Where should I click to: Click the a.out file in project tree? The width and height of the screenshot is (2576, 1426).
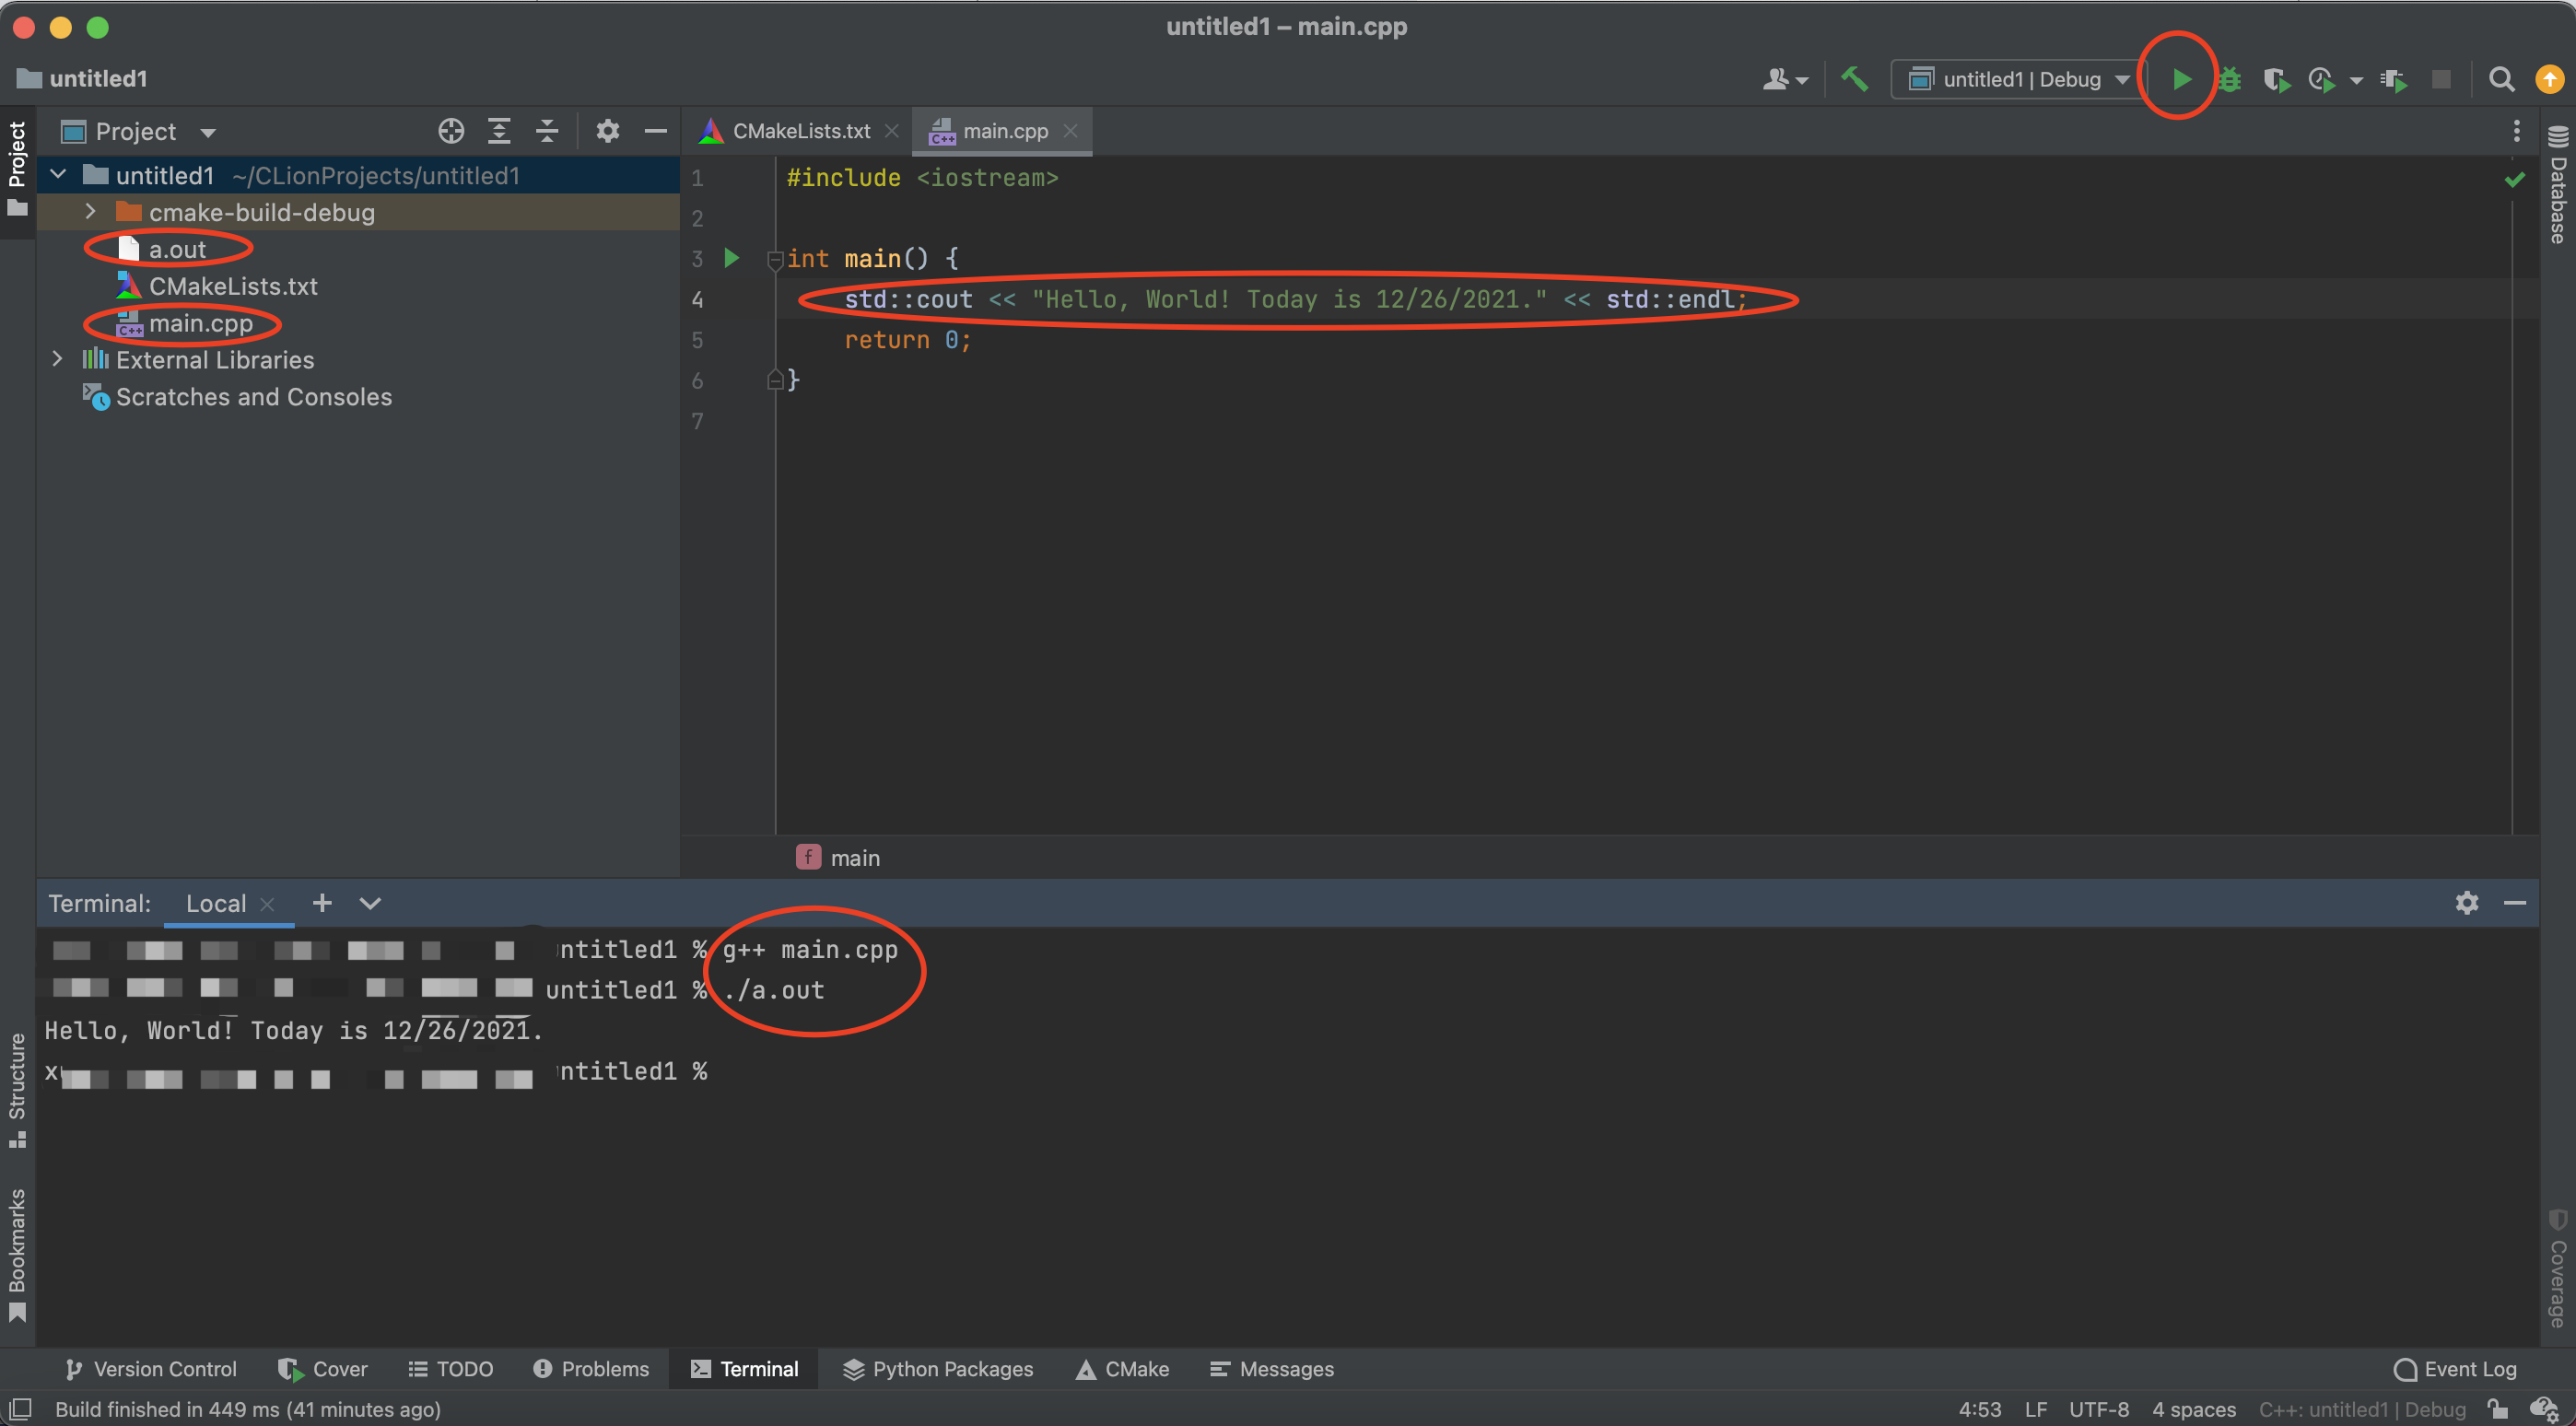[x=176, y=250]
